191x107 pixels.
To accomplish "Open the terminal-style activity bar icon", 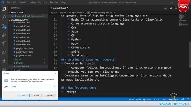I will coord(4,52).
